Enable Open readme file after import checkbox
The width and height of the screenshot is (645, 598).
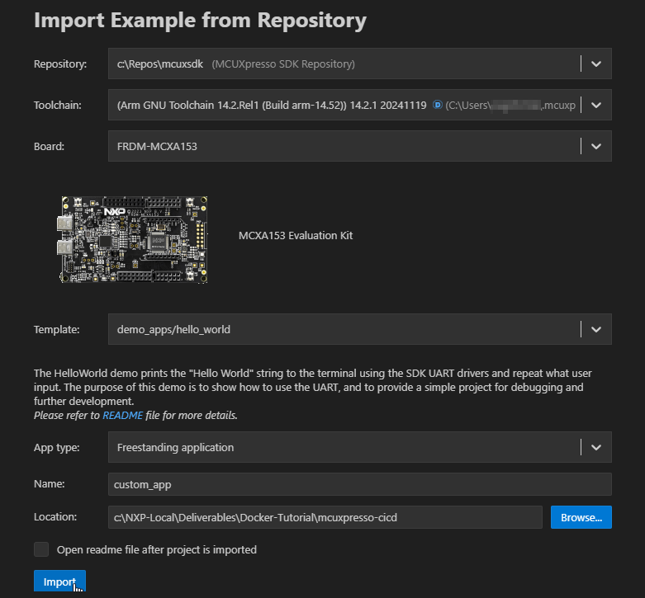coord(41,549)
